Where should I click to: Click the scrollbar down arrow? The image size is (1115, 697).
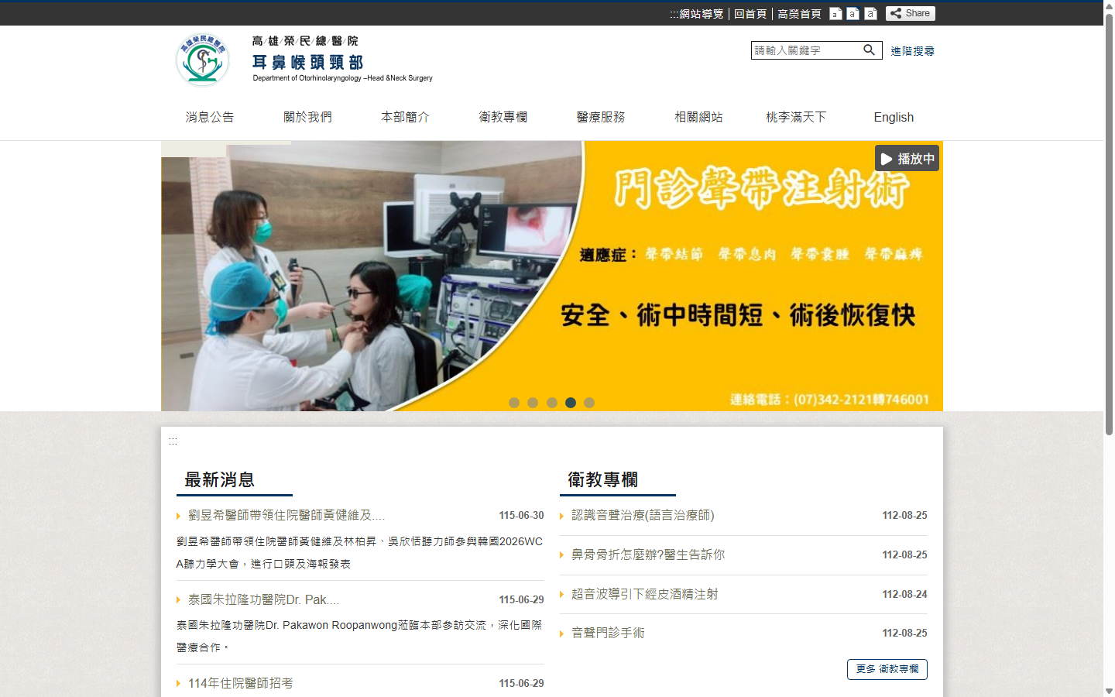pos(1109,691)
